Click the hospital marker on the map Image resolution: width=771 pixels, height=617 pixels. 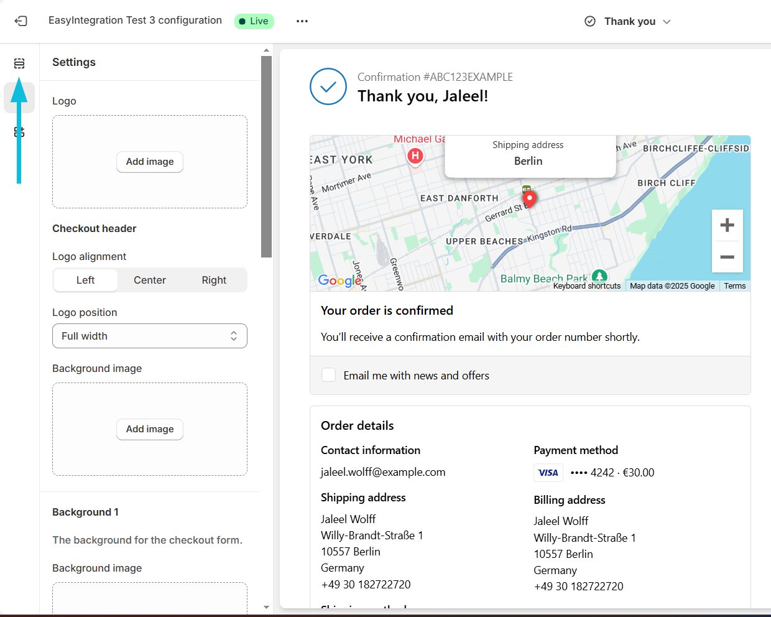tap(415, 155)
